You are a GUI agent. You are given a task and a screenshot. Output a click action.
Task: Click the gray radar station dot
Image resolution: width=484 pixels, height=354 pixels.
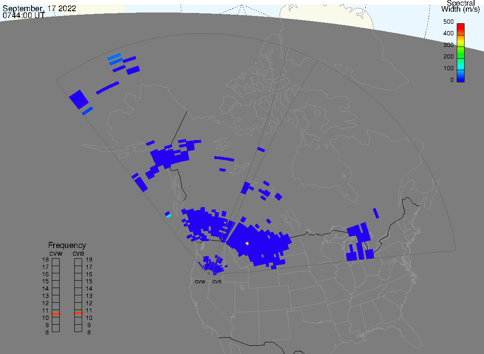(209, 273)
